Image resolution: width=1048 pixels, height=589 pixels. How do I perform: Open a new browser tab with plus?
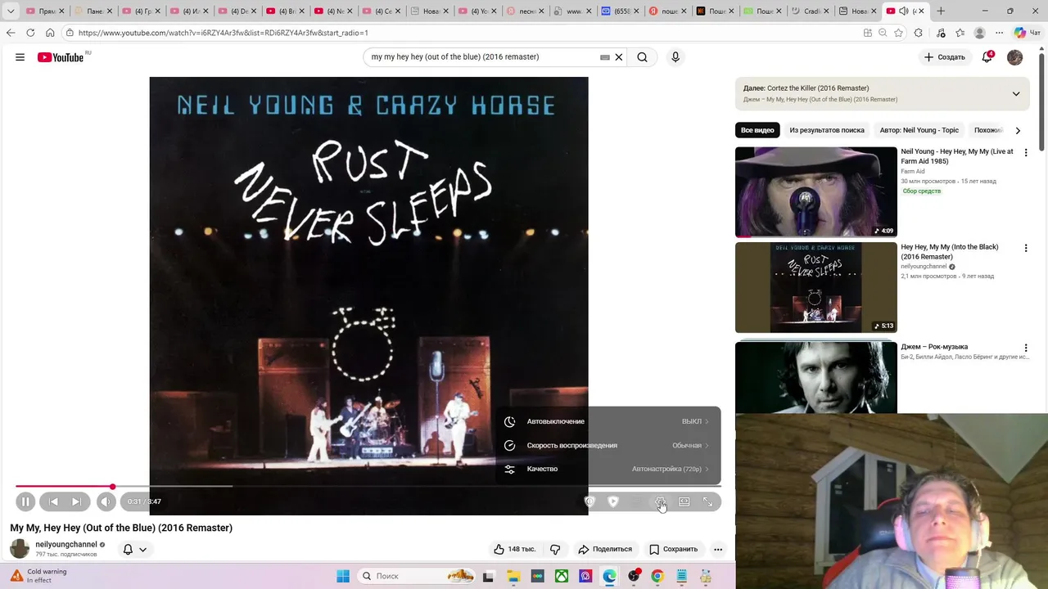(x=941, y=11)
